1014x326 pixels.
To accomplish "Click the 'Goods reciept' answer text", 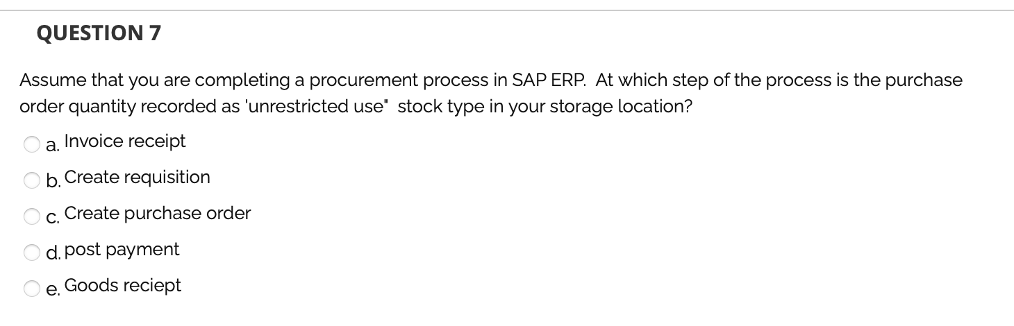I will (x=123, y=286).
